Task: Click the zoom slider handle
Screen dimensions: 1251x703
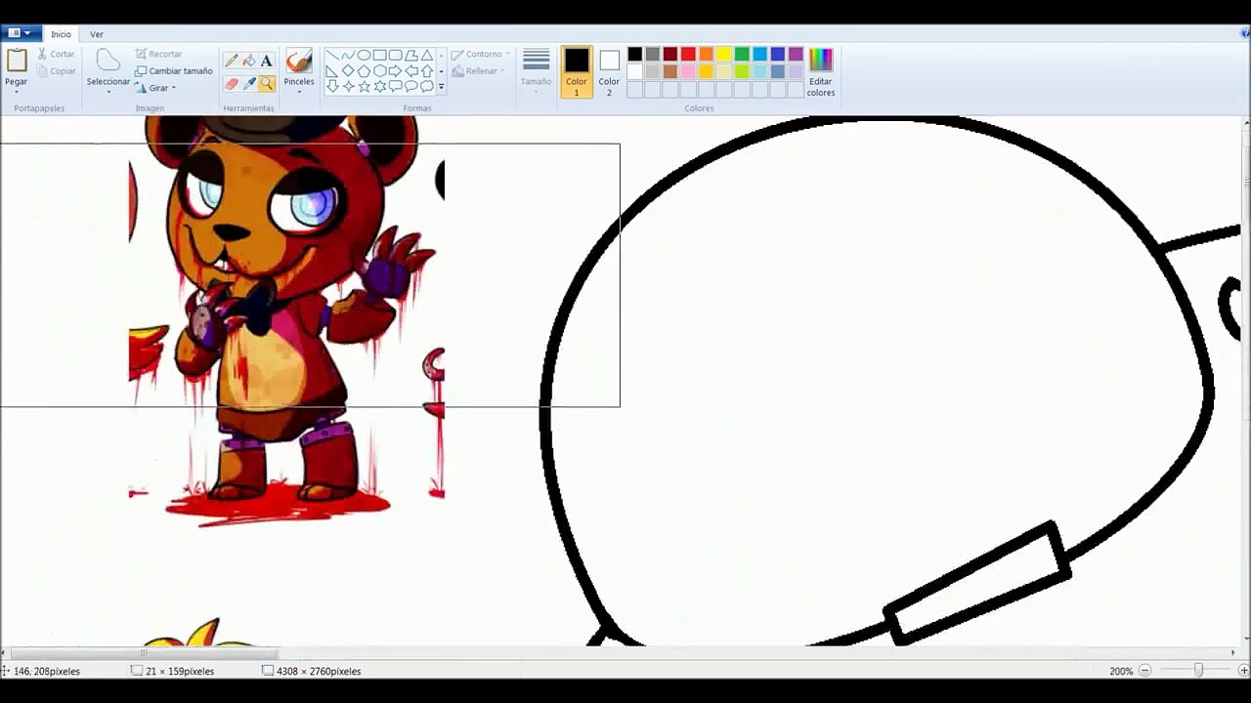Action: (x=1198, y=671)
